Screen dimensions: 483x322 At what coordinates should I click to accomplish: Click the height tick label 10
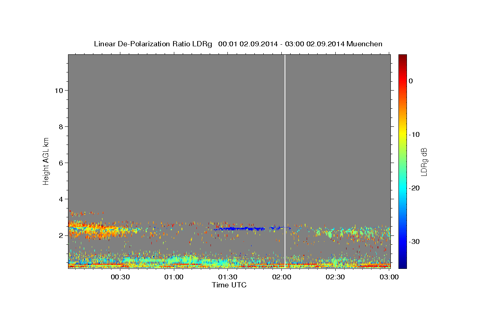coord(60,91)
